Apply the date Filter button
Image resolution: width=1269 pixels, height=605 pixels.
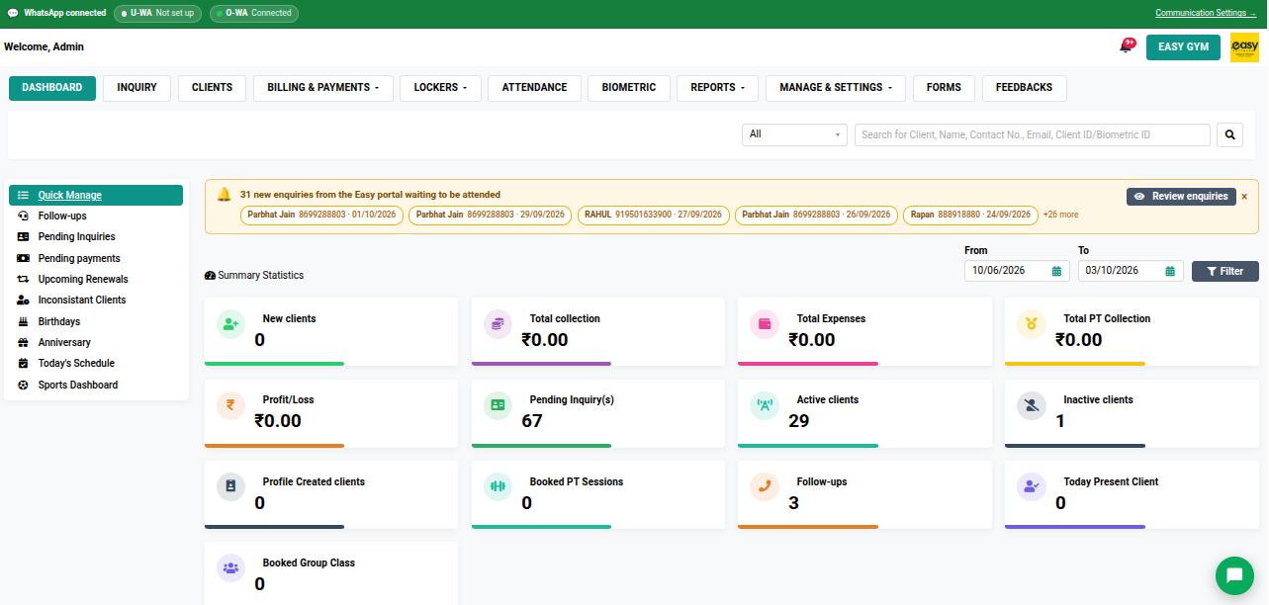1225,271
